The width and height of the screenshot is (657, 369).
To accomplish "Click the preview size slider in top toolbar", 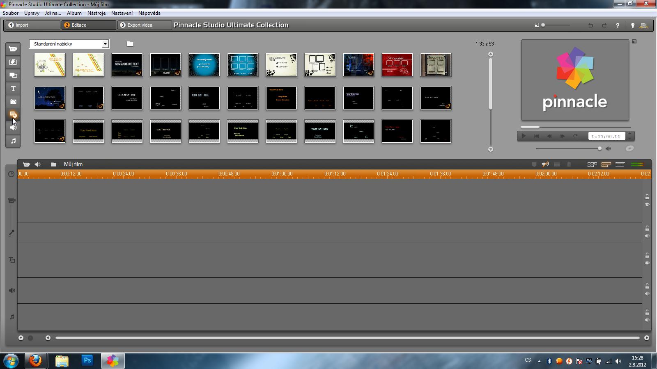I will (x=555, y=25).
